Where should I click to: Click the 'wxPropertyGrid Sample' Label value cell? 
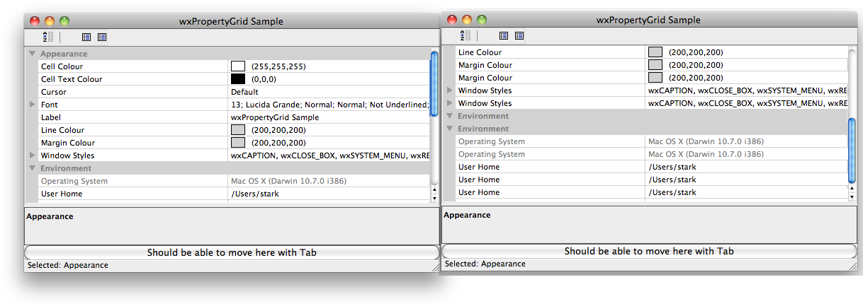(x=275, y=117)
